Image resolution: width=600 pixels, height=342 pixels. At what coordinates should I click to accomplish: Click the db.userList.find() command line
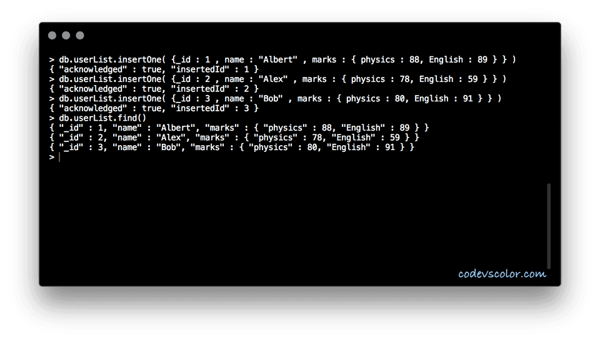pos(97,118)
